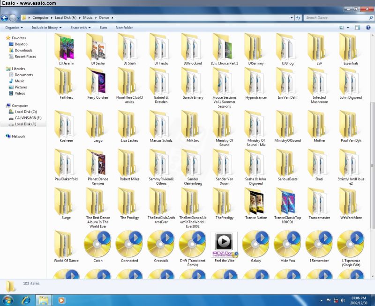Click the vertical scrollbar thumb

[372, 166]
